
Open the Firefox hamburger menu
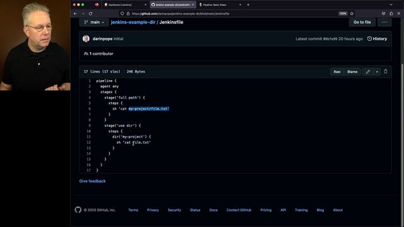398,14
